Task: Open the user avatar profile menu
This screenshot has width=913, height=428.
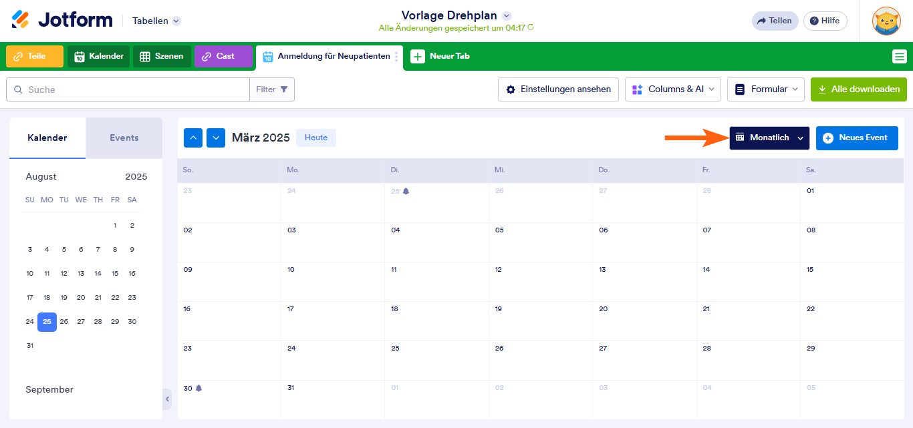Action: pos(886,21)
